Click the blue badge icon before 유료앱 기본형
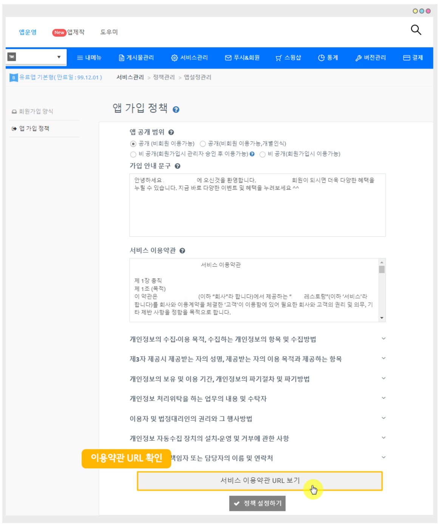This screenshot has height=525, width=439. [x=14, y=78]
